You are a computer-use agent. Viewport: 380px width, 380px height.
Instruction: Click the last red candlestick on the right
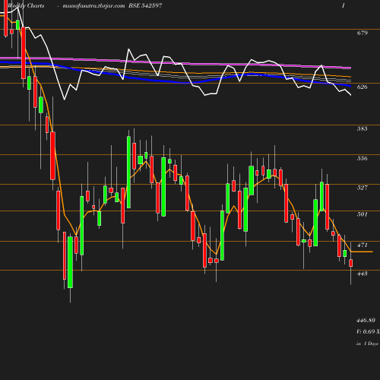pyautogui.click(x=351, y=263)
